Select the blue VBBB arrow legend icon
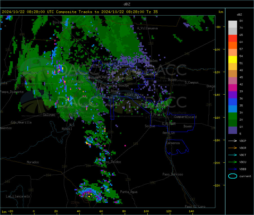This screenshot has height=215, width=254. pos(233,169)
